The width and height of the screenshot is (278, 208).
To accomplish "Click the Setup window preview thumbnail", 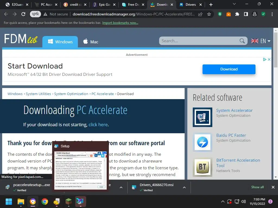I will pyautogui.click(x=80, y=170).
